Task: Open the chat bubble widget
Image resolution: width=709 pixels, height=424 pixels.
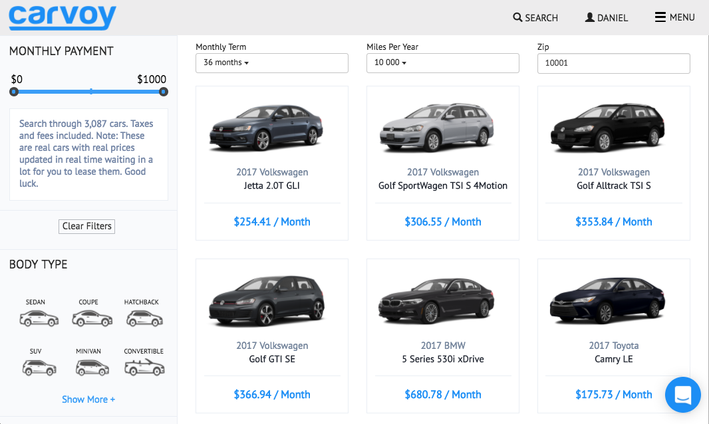Action: 682,395
